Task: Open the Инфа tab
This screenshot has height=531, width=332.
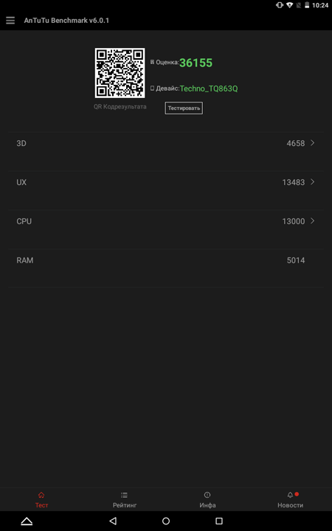Action: (207, 499)
